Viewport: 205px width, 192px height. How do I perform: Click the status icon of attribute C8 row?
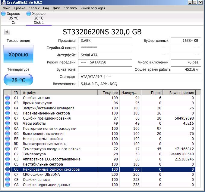click(8, 179)
